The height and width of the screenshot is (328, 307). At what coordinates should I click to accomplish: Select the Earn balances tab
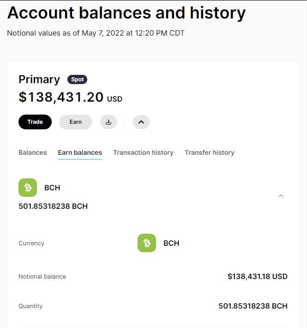point(80,152)
